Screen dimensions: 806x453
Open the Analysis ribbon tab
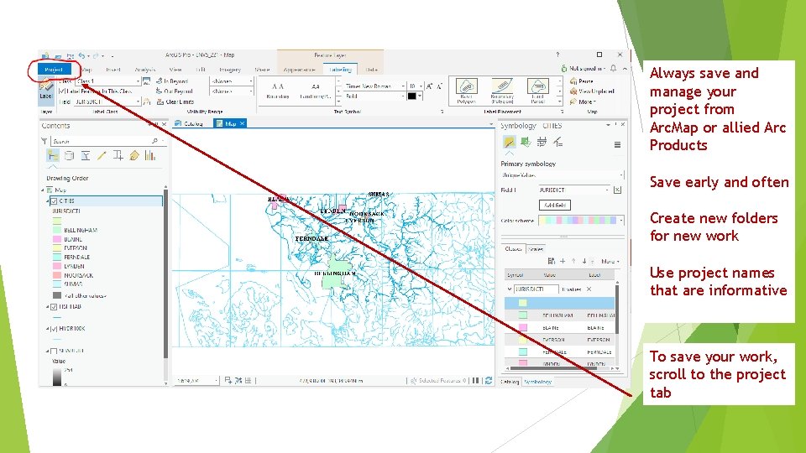pos(145,70)
